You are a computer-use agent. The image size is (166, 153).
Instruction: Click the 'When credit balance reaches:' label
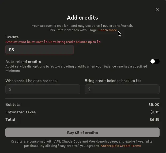coord(32,81)
